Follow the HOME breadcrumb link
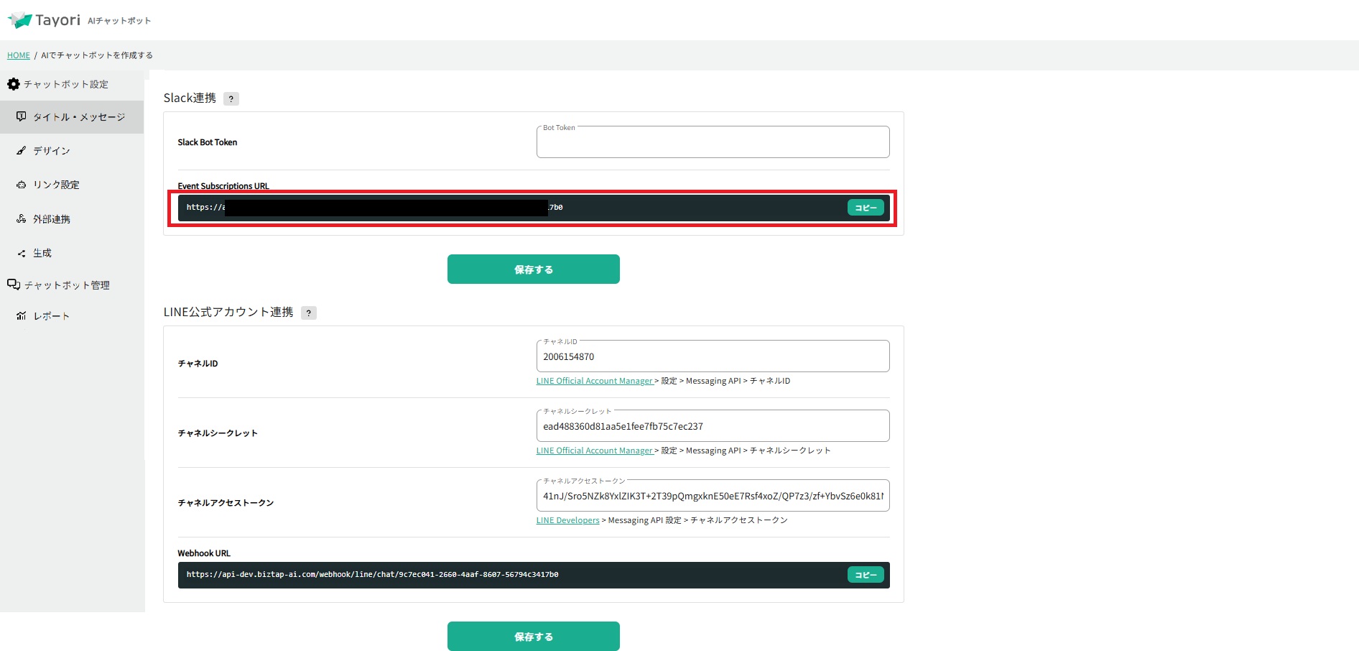Image resolution: width=1359 pixels, height=651 pixels. point(19,55)
